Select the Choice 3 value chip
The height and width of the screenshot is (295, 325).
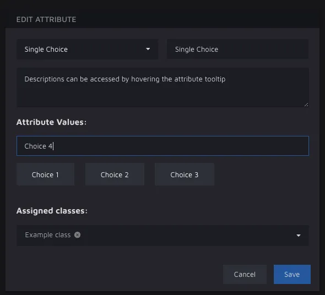[185, 174]
